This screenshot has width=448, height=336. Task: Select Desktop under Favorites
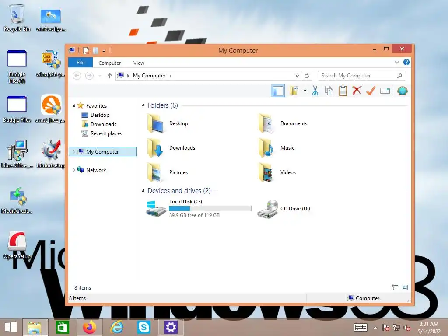[100, 115]
